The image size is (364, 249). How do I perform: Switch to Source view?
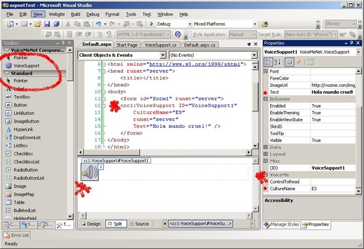[139, 224]
